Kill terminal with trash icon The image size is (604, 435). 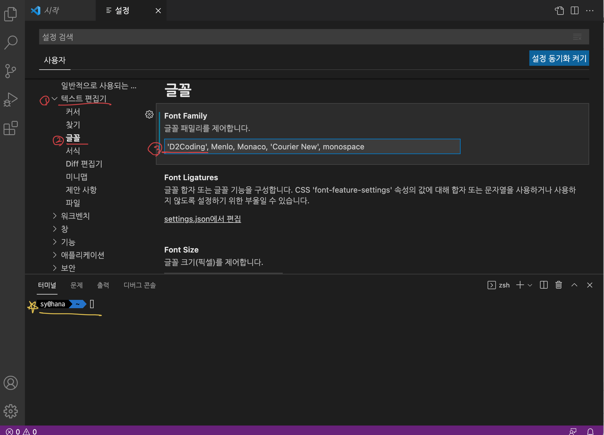559,285
